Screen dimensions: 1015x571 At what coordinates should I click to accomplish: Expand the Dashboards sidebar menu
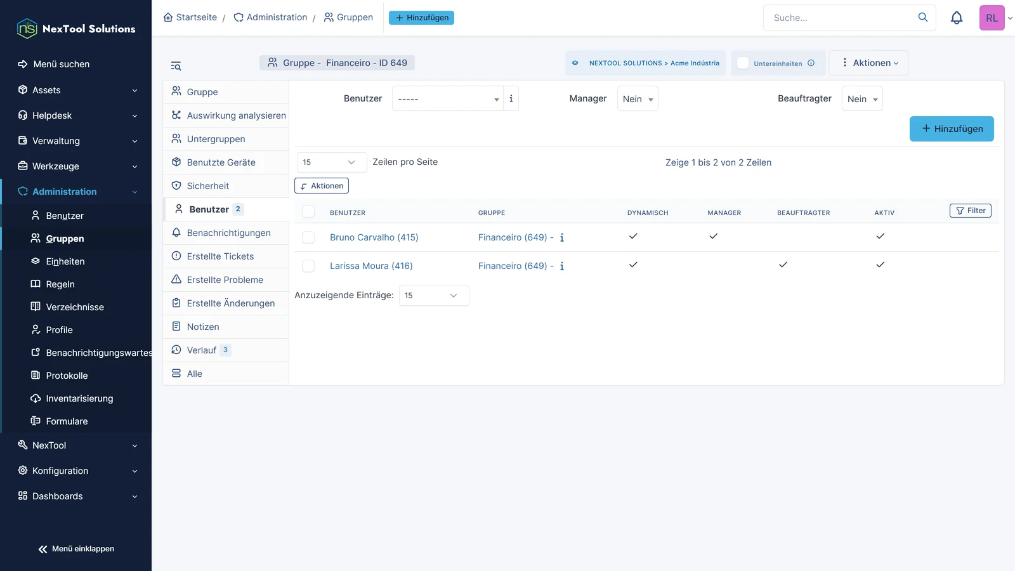click(76, 496)
